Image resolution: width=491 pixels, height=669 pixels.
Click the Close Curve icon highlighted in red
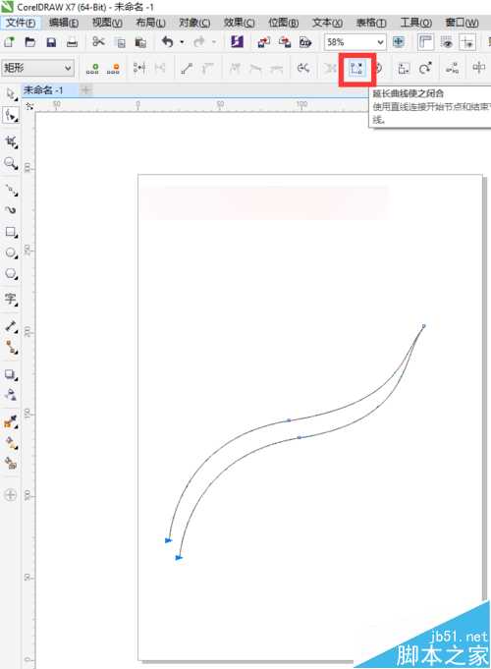[x=356, y=68]
